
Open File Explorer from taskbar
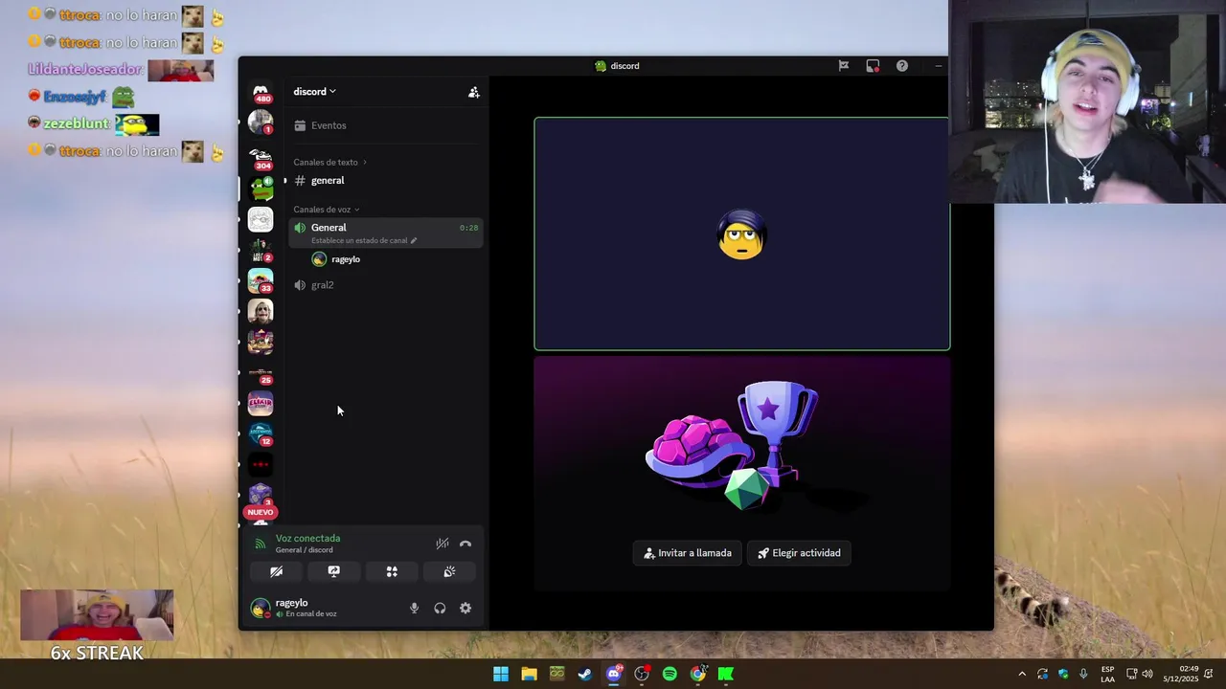click(x=529, y=674)
